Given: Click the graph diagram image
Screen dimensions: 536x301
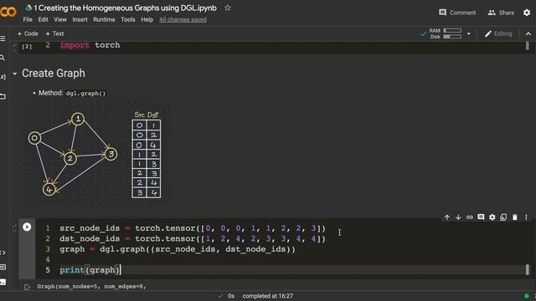Looking at the screenshot, I should pyautogui.click(x=97, y=154).
